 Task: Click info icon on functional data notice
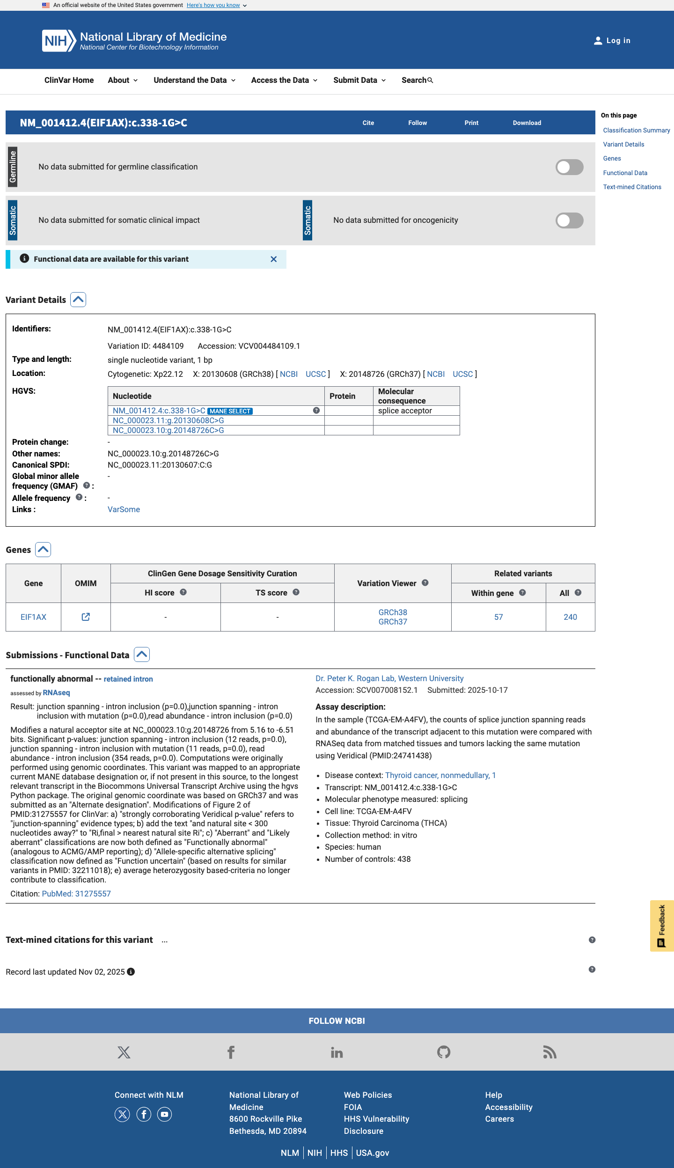(24, 258)
